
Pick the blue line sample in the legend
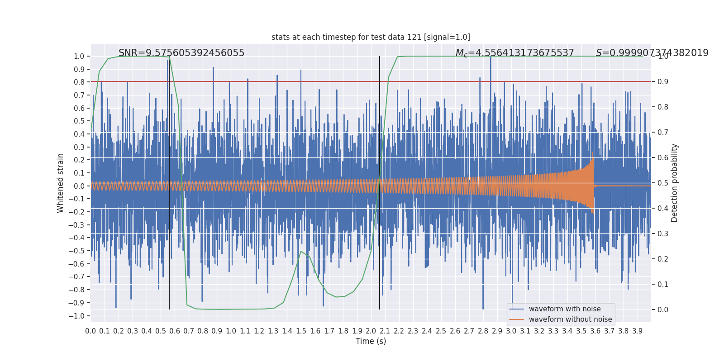(x=516, y=309)
